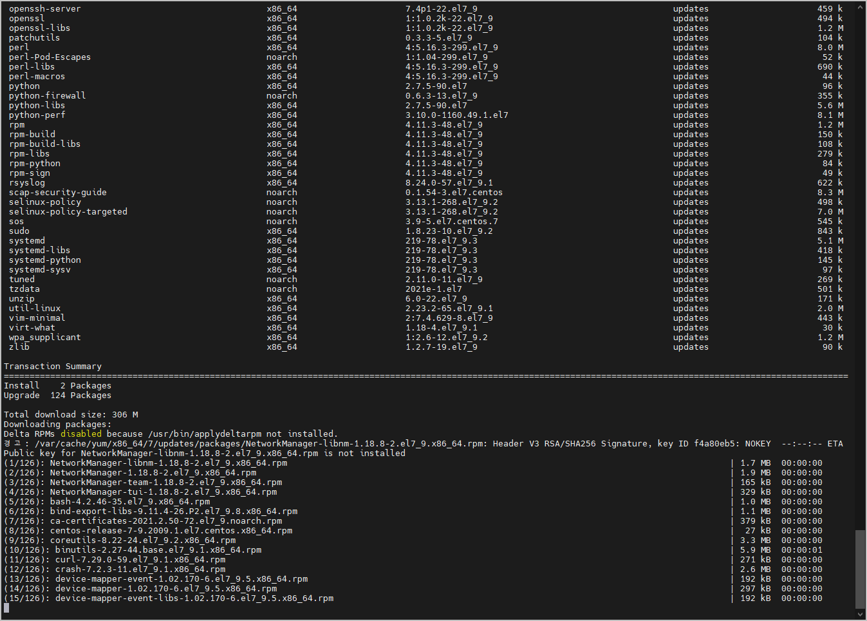Screen dimensions: 867x621
Task: Click the '5.9 MB' download size
Action: 756,550
